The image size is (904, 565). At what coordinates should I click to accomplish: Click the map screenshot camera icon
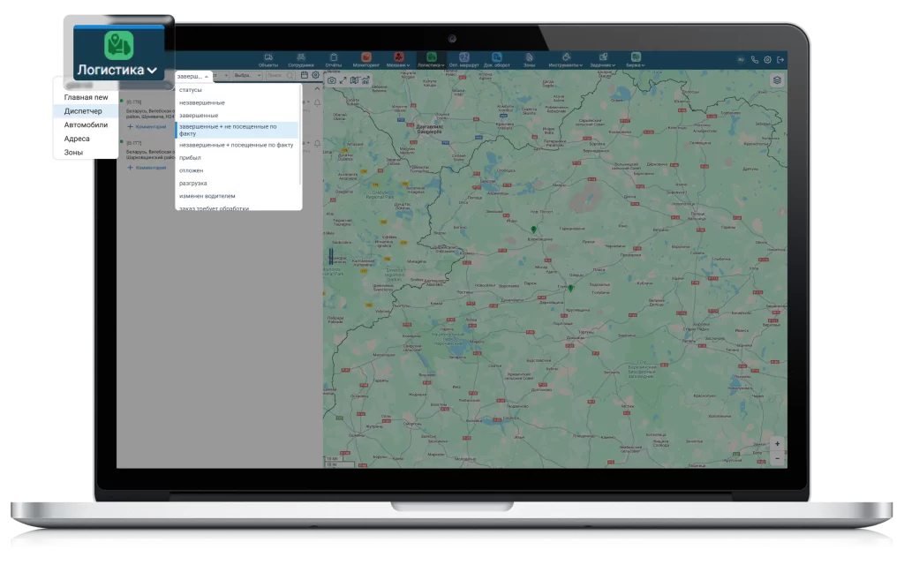pyautogui.click(x=332, y=80)
